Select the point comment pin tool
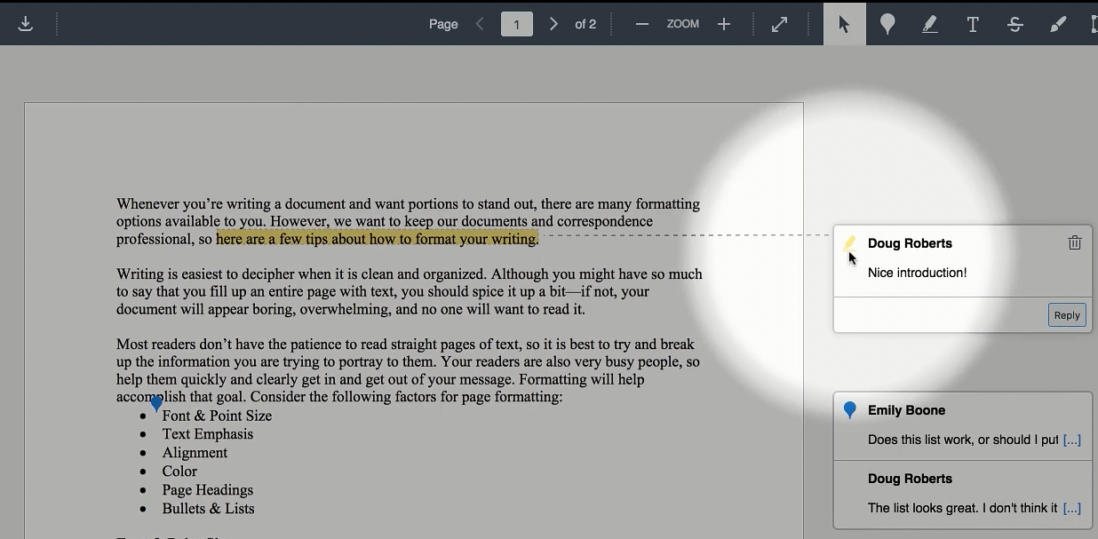 click(887, 24)
